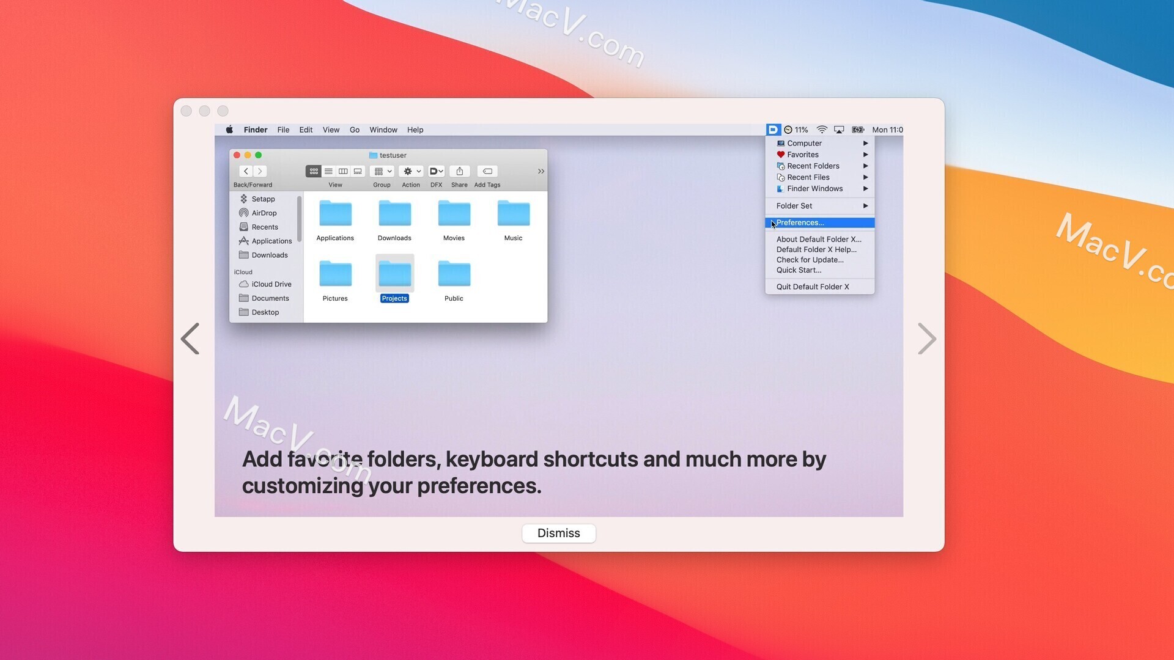
Task: Open the Window menu
Action: click(383, 130)
